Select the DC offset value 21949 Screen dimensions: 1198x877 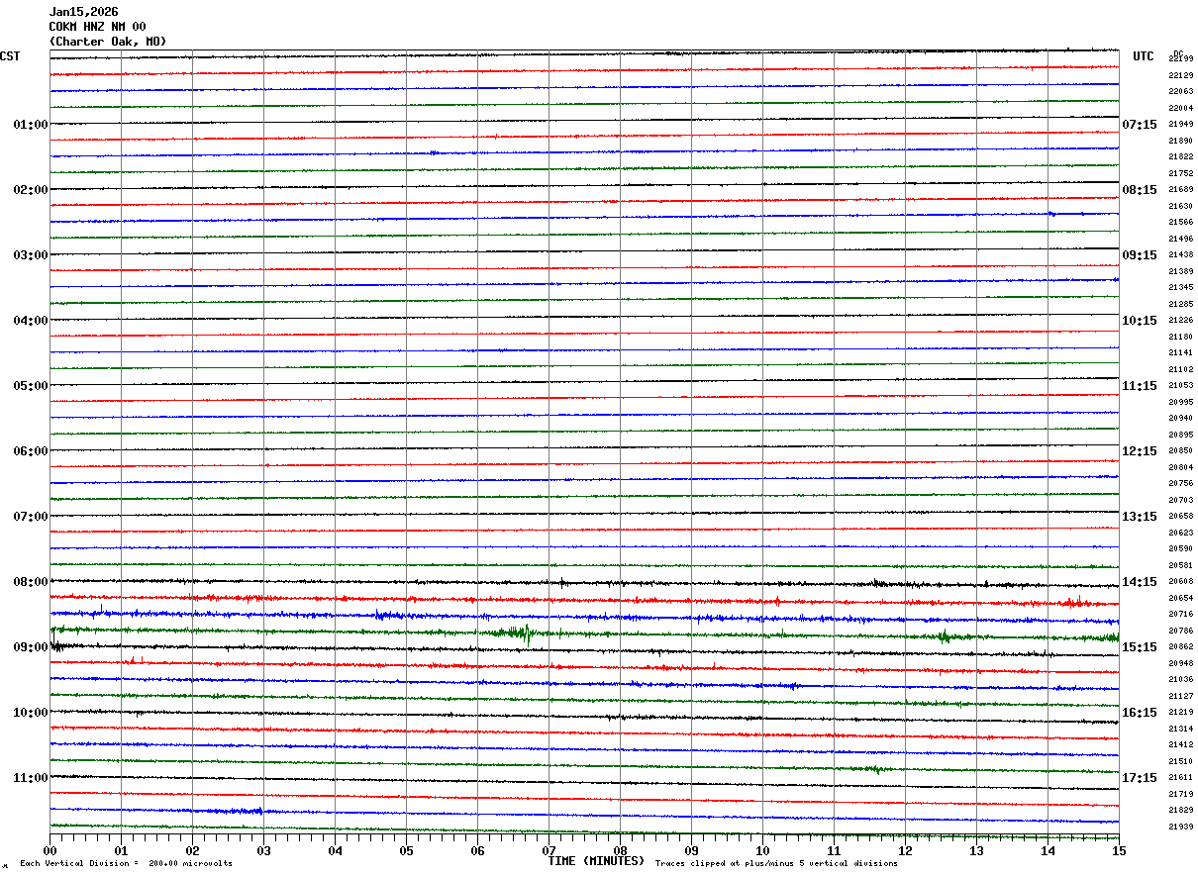coord(1181,124)
